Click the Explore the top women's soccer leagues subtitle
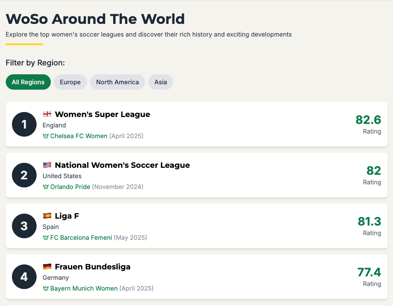Viewport: 393px width, 306px height. tap(149, 34)
